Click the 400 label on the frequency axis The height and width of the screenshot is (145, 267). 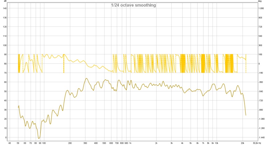[x=96, y=143]
